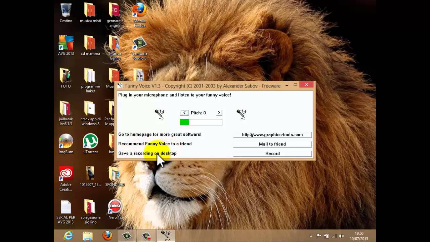Select the Mozilla Firefox desktop shortcut

139,15
